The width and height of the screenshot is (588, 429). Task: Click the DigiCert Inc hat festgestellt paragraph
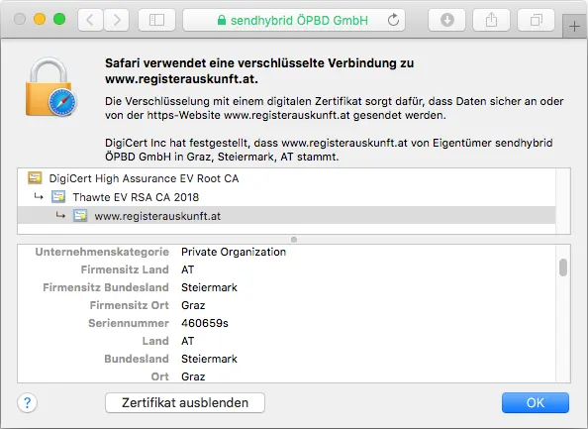point(329,150)
